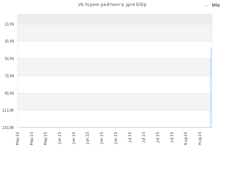226x170 pixels.
Task: Click the chart title История рейтинга для bl0p
Action: [x=112, y=5]
